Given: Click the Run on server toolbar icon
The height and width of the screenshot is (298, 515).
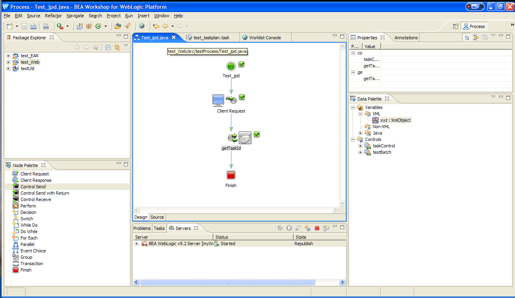Looking at the screenshot, I should click(x=60, y=26).
